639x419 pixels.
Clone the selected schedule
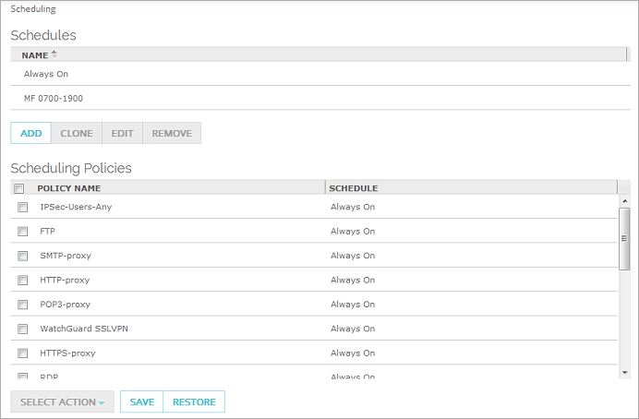77,133
